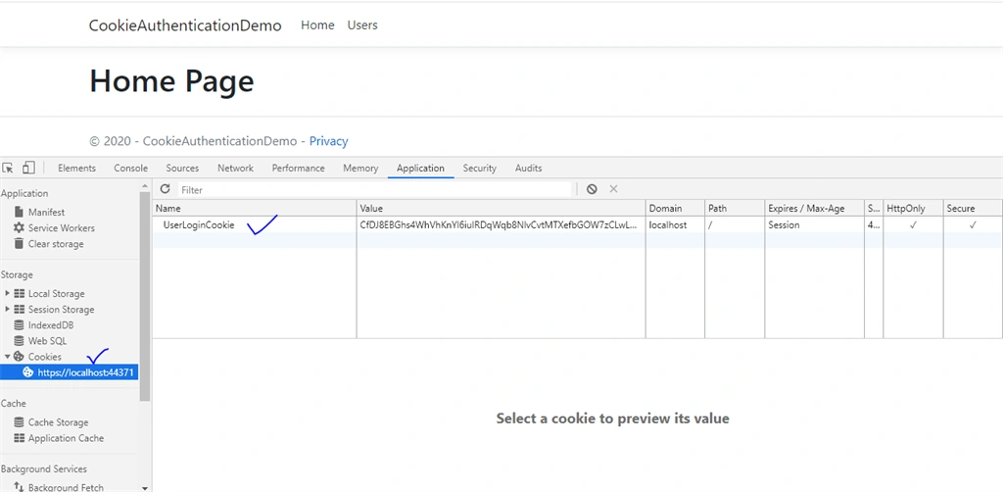Click the inspect element picker icon
Screen dimensions: 1003x492
(8, 169)
